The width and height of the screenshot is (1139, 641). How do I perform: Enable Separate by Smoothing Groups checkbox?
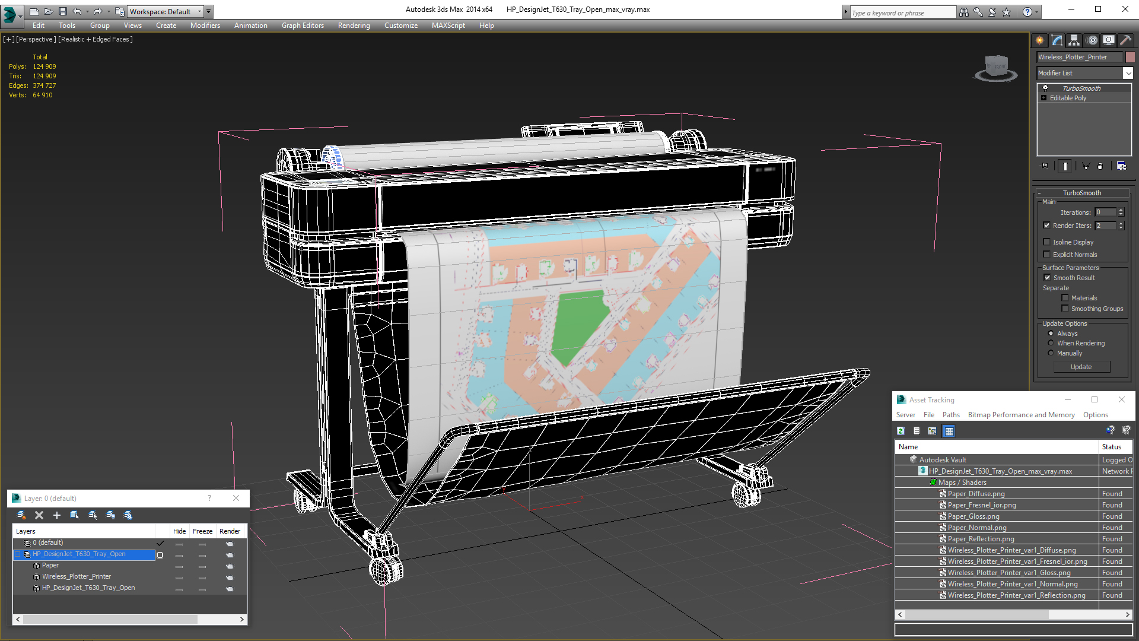coord(1065,309)
